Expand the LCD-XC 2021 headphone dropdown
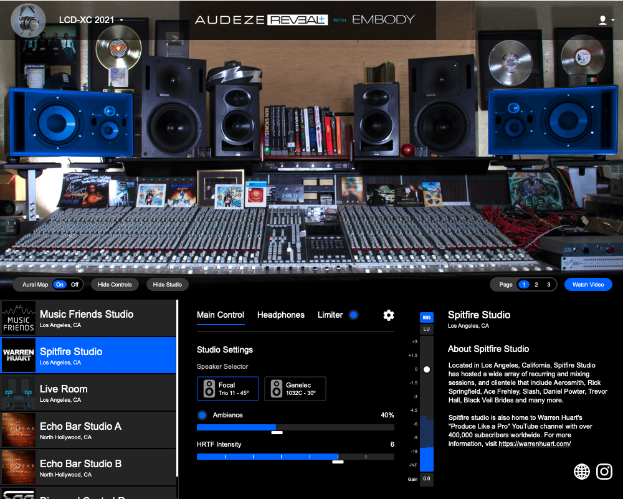Image resolution: width=623 pixels, height=499 pixels. (91, 20)
